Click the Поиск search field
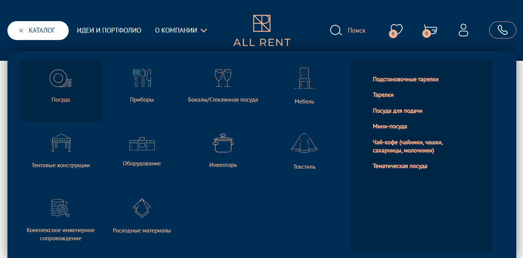 point(356,30)
